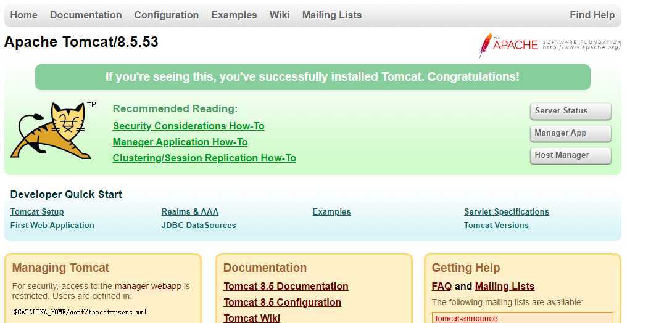Open the Home nav item
The image size is (672, 323).
(23, 15)
